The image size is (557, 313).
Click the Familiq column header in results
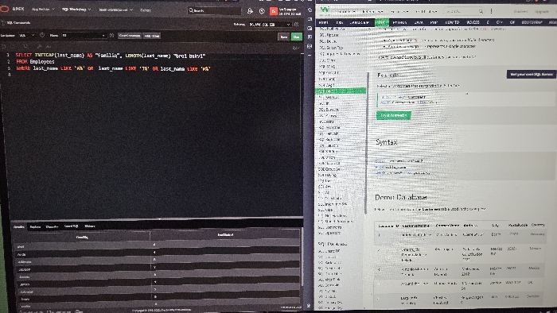[x=82, y=238]
